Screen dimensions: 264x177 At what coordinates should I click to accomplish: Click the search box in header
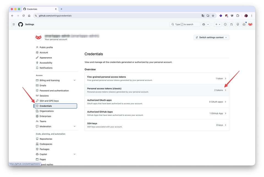185,24
